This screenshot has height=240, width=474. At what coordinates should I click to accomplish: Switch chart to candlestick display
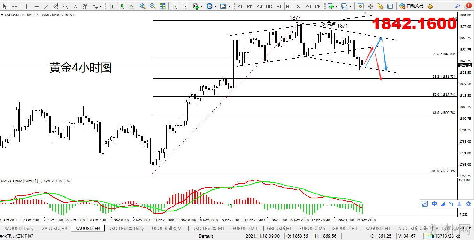coord(121,6)
